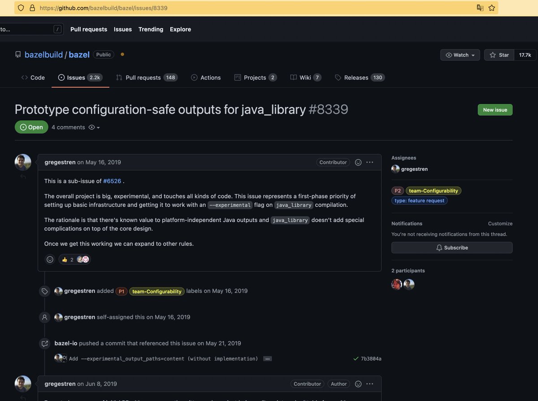538x401 pixels.
Task: Click the commit reference event icon
Action: (x=44, y=344)
